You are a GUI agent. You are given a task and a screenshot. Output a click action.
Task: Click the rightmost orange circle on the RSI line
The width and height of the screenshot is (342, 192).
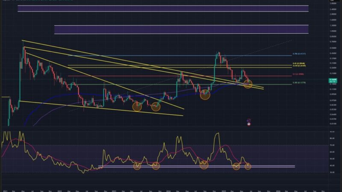[x=248, y=166]
